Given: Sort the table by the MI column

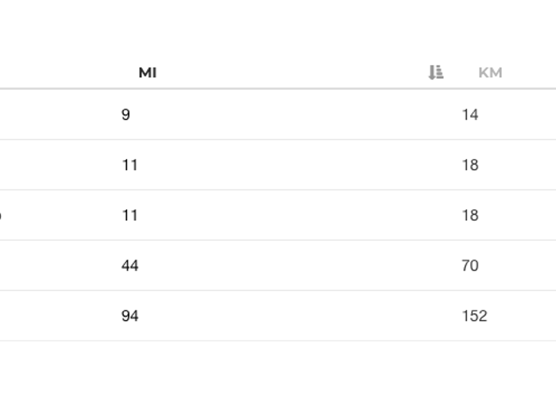Looking at the screenshot, I should point(148,73).
